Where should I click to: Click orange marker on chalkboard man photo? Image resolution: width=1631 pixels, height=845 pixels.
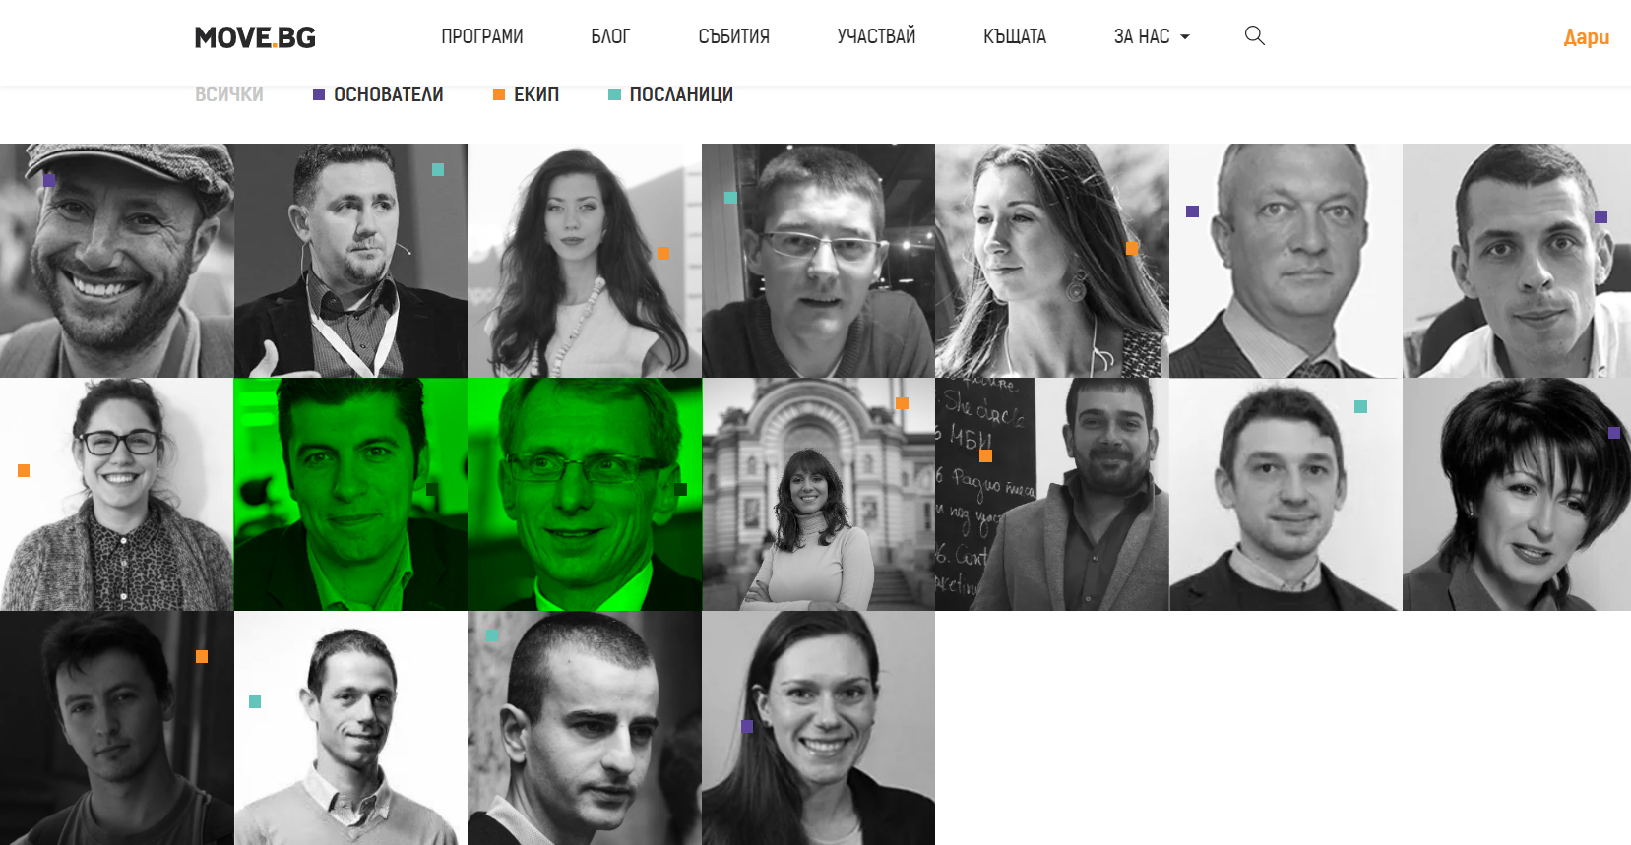pos(985,455)
